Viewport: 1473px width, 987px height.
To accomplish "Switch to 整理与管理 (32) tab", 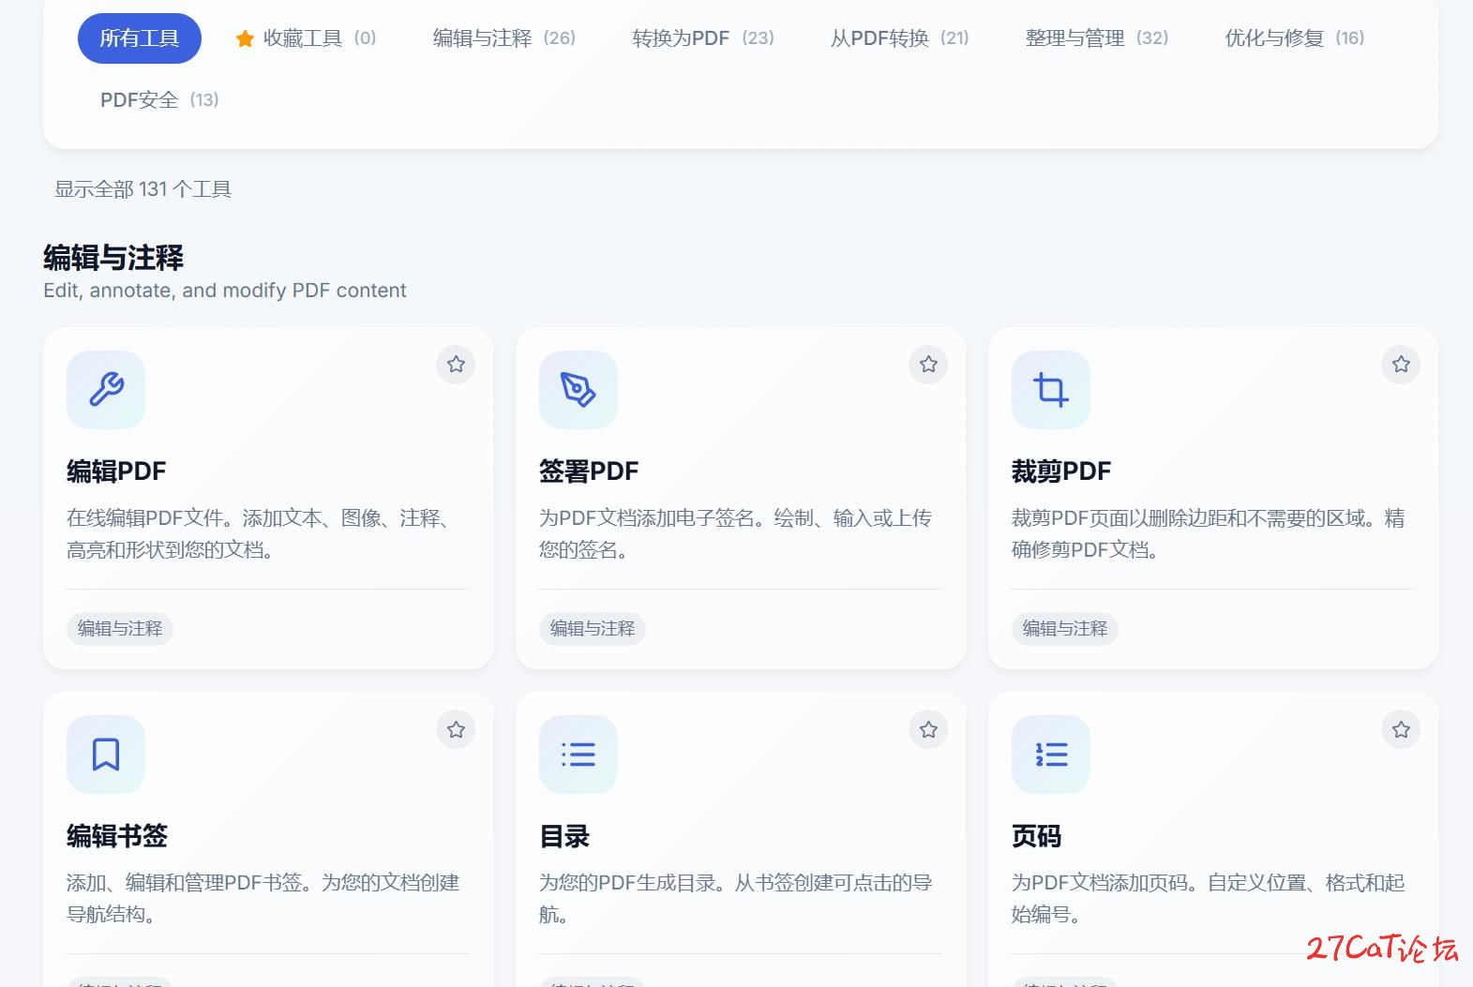I will click(1097, 38).
